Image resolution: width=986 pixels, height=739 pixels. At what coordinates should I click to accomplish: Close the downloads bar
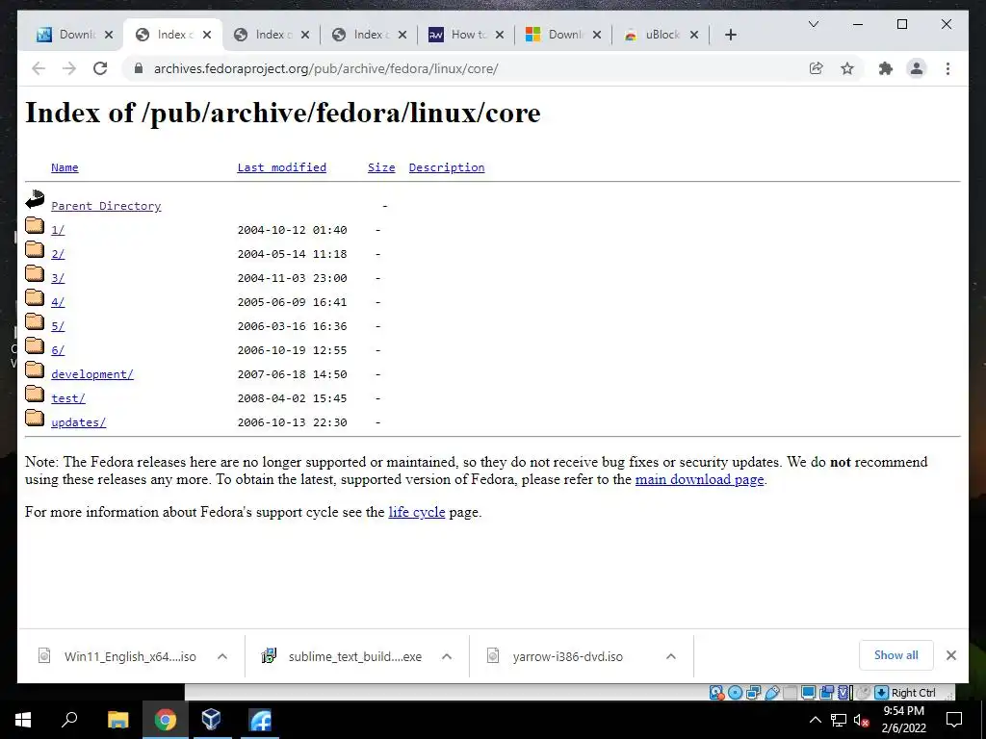point(950,655)
